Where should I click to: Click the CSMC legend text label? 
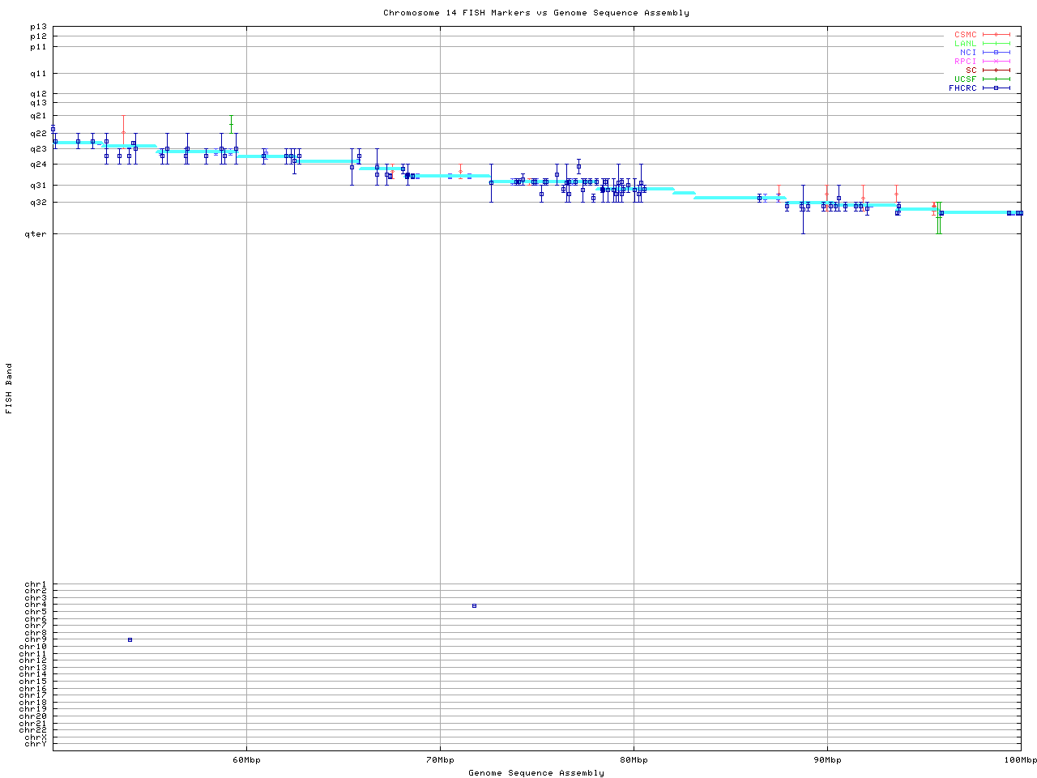click(x=965, y=35)
